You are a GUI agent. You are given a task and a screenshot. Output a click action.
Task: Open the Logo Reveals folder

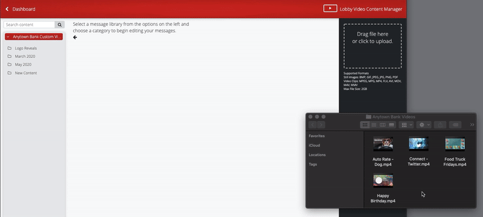(x=26, y=48)
